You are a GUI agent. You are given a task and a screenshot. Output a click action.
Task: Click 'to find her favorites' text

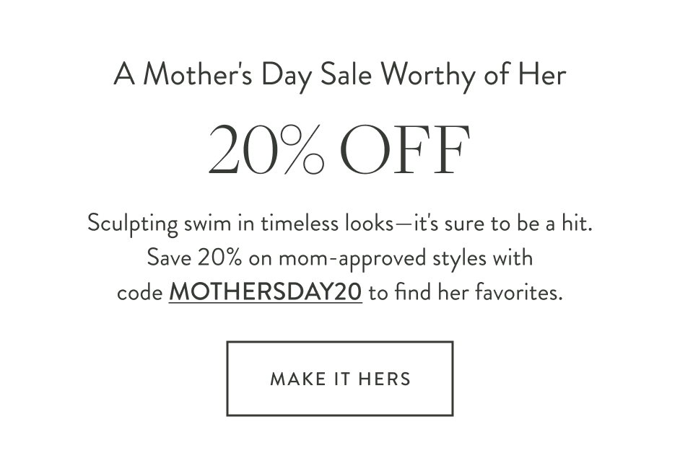click(x=466, y=292)
